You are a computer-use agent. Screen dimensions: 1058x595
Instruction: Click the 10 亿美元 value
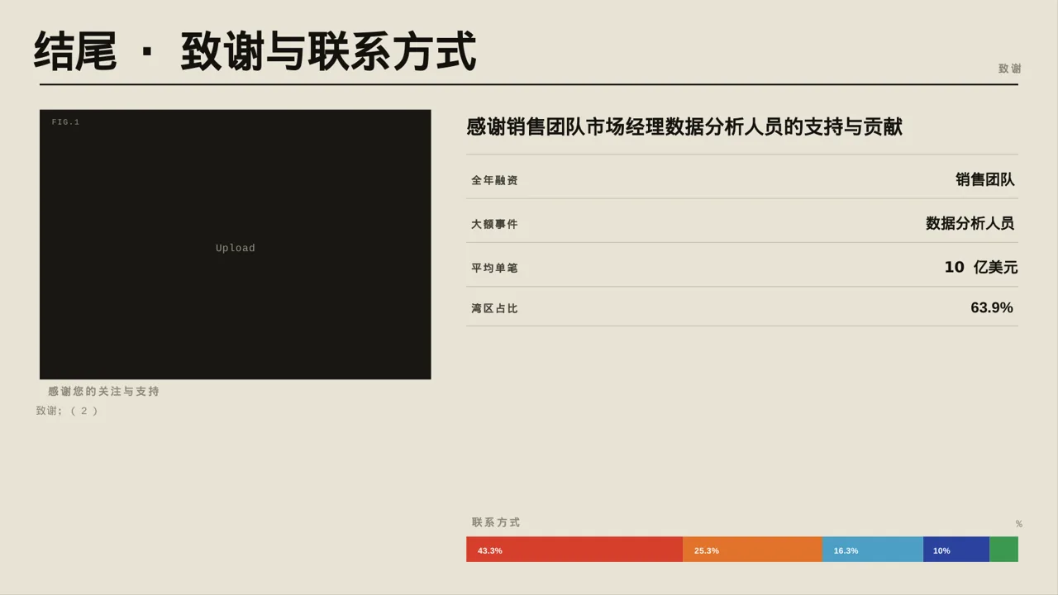(x=981, y=267)
